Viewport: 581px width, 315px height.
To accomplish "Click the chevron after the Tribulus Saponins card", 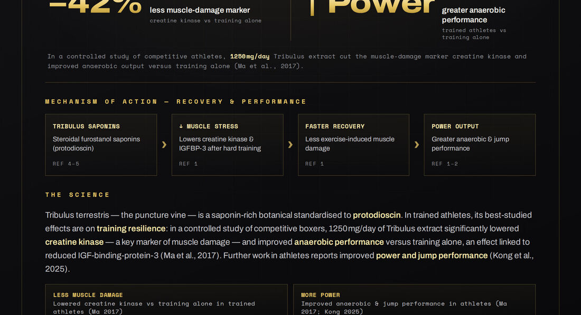I will 164,144.
